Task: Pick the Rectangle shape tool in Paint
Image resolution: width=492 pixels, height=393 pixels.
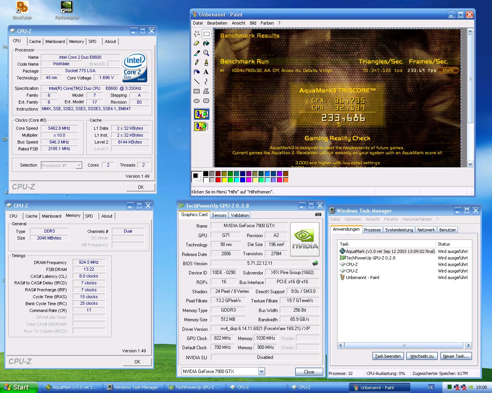Action: (x=197, y=91)
